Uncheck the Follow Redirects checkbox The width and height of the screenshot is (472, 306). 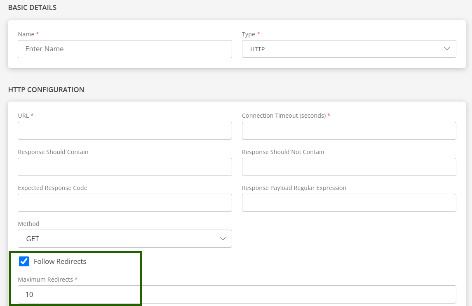click(24, 261)
